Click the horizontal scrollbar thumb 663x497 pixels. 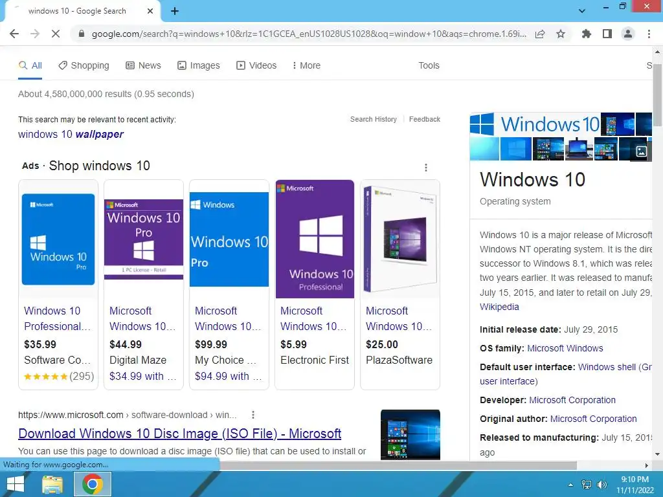pyautogui.click(x=398, y=465)
